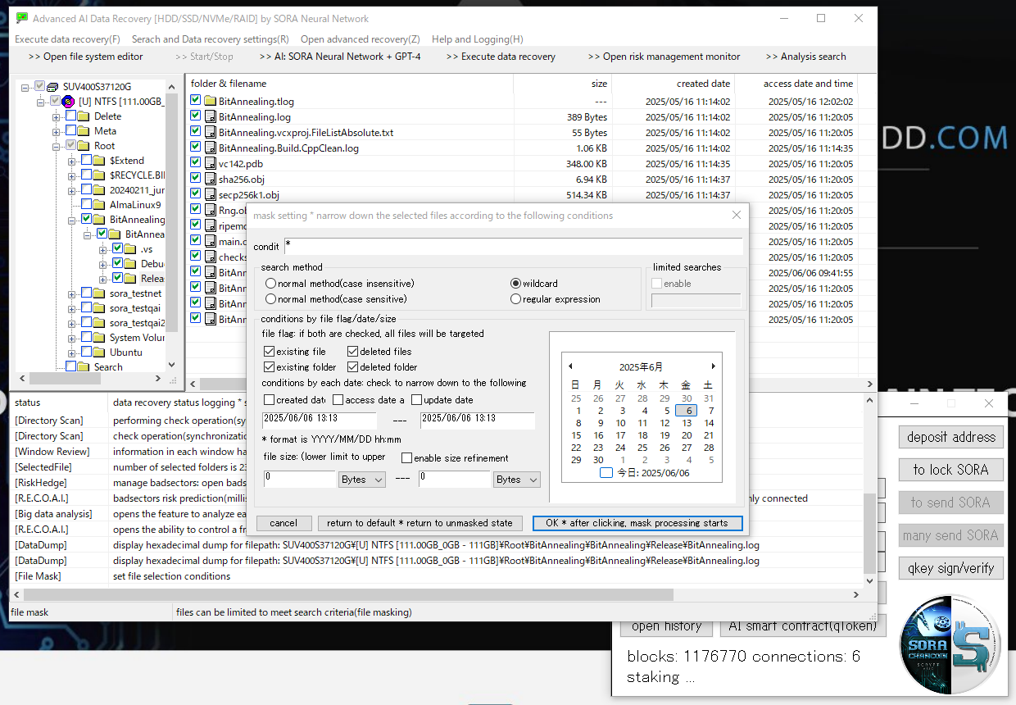Click qkey sign/verify button
The height and width of the screenshot is (705, 1016).
pos(950,568)
